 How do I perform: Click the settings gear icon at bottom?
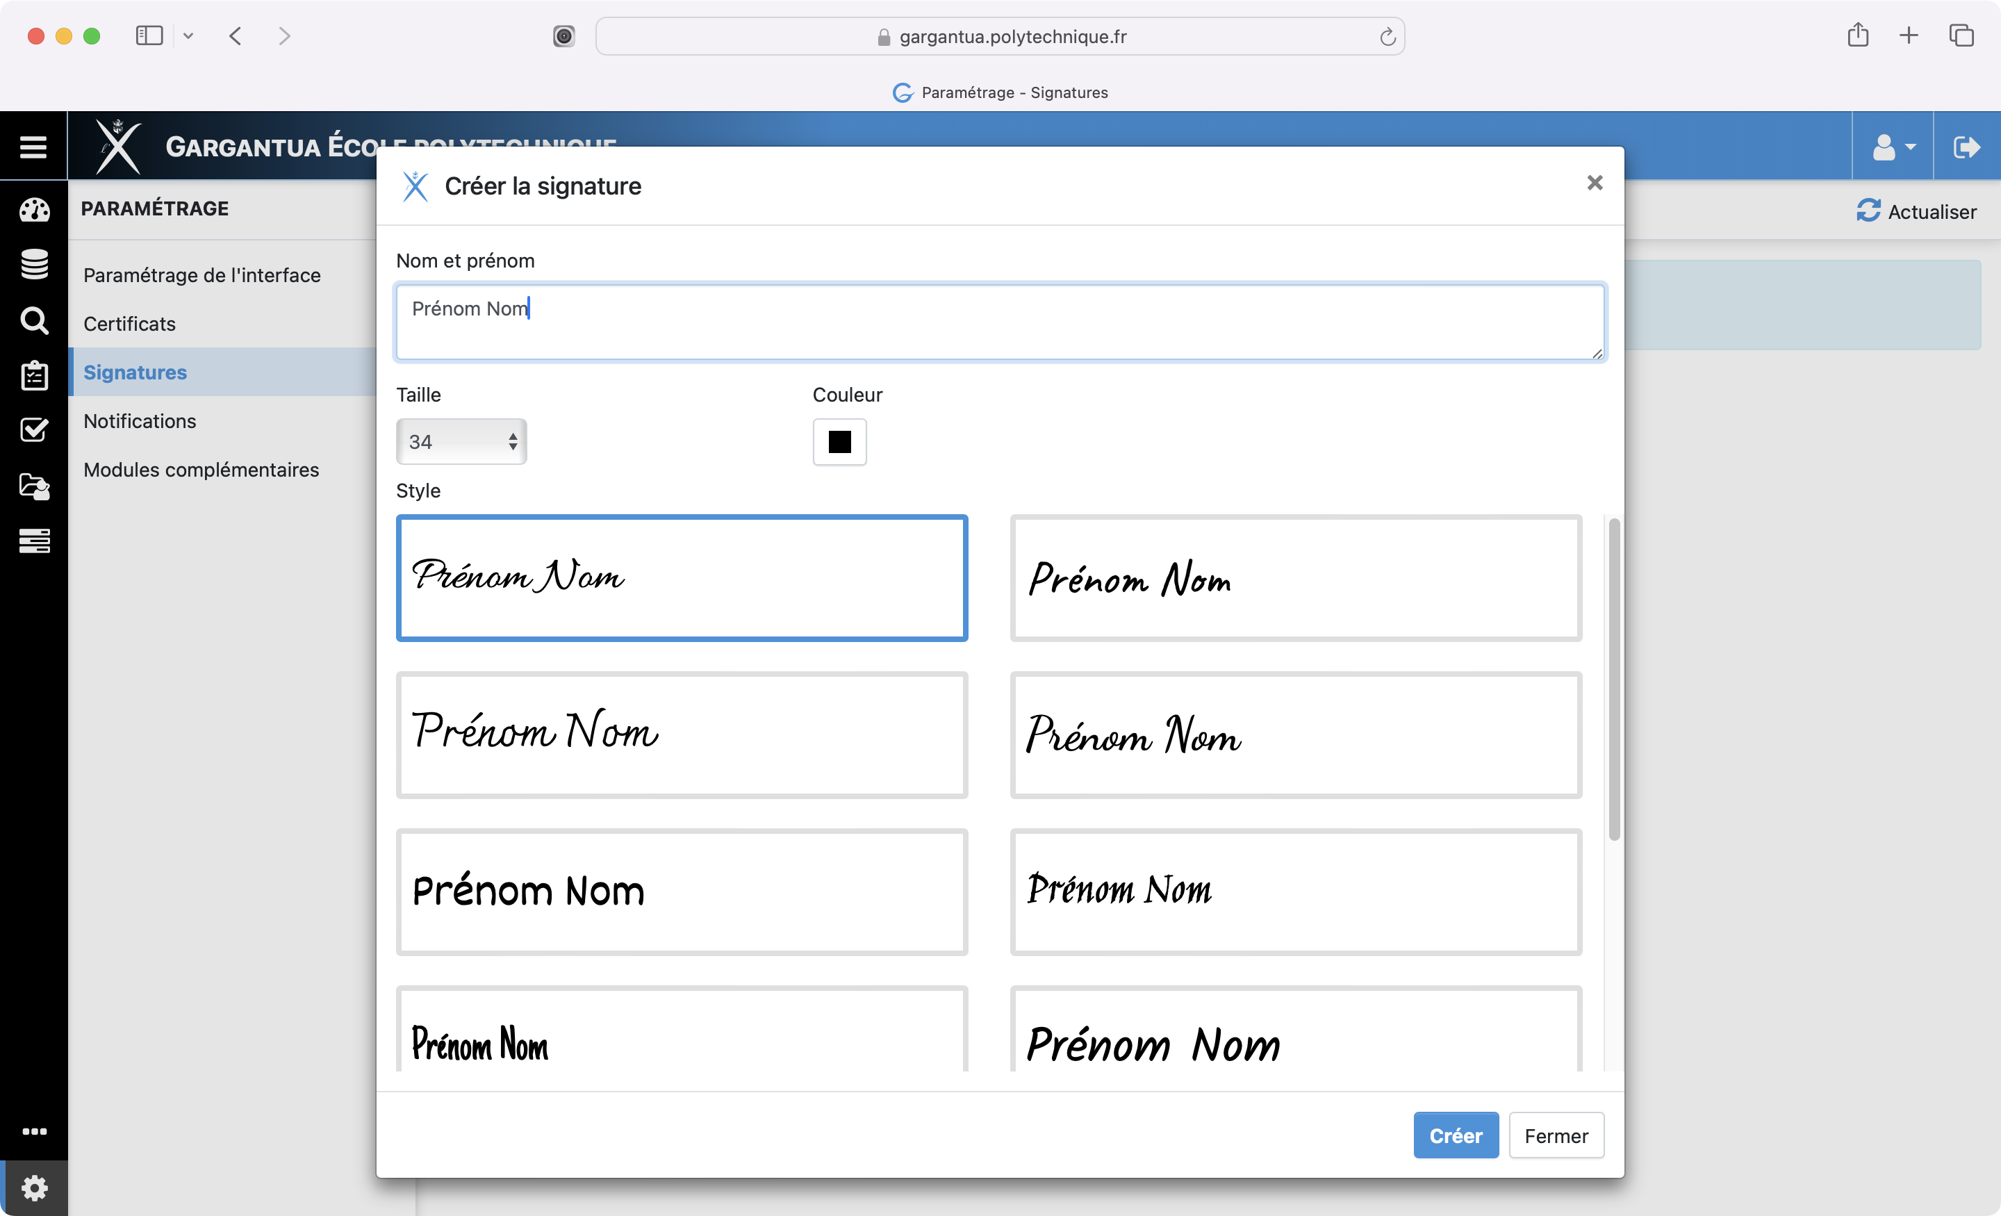point(34,1188)
